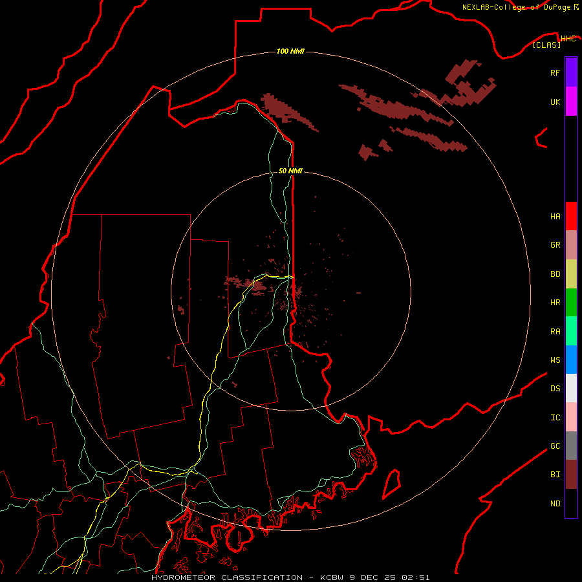Click the HYDROMETEOR CLASSIFICATION title text
582x582 pixels.
(227, 577)
